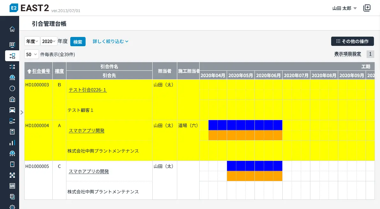Image resolution: width=380 pixels, height=209 pixels.
Task: Click the add window icon at top right
Action: pos(367,8)
